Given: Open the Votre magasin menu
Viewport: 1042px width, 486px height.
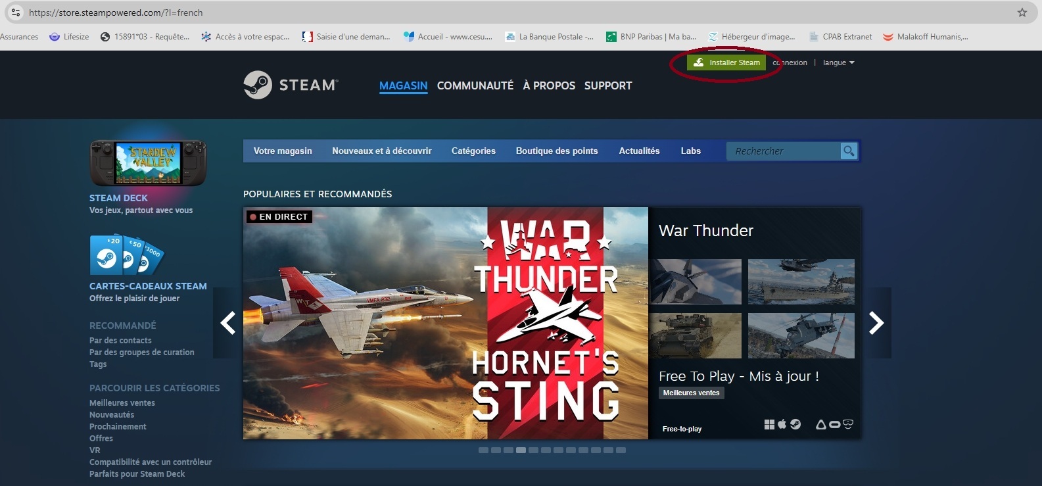Looking at the screenshot, I should coord(283,151).
